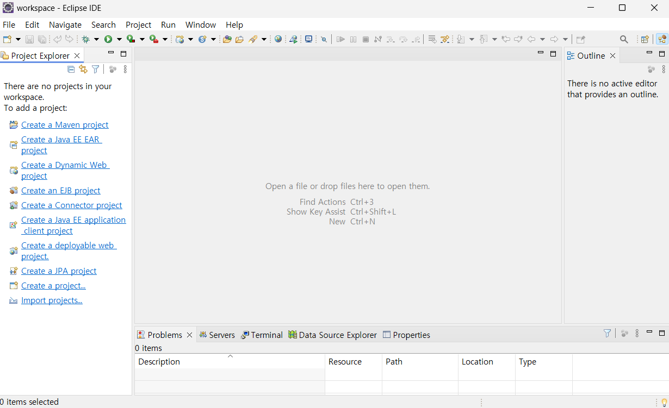Open the Project menu
Viewport: 669px width, 408px height.
[x=138, y=24]
